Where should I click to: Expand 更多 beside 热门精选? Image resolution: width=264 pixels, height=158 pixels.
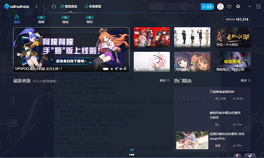tap(246, 81)
